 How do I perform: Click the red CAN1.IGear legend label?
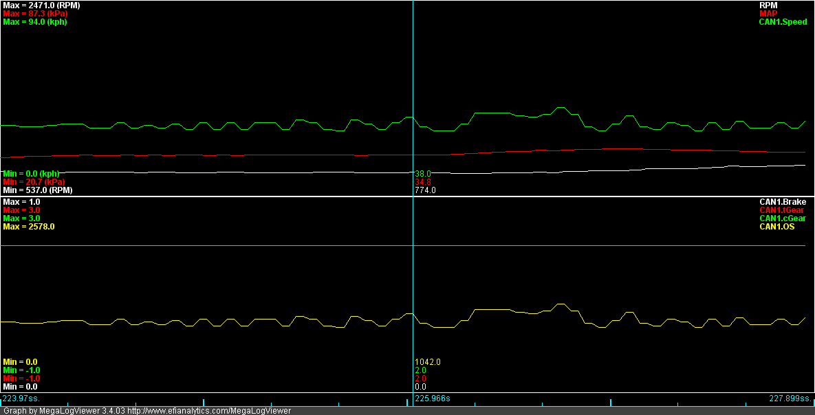pyautogui.click(x=782, y=210)
